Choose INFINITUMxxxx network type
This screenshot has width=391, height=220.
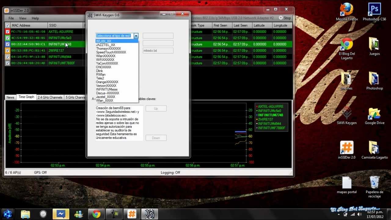[117, 89]
